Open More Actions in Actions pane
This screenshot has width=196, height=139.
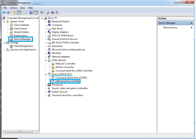[x=170, y=28]
